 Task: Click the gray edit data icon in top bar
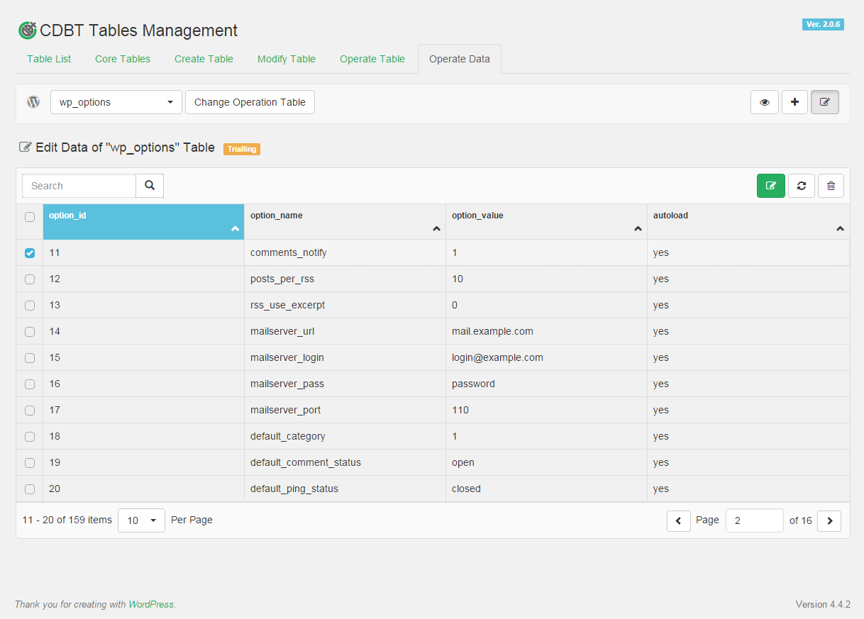tap(824, 102)
